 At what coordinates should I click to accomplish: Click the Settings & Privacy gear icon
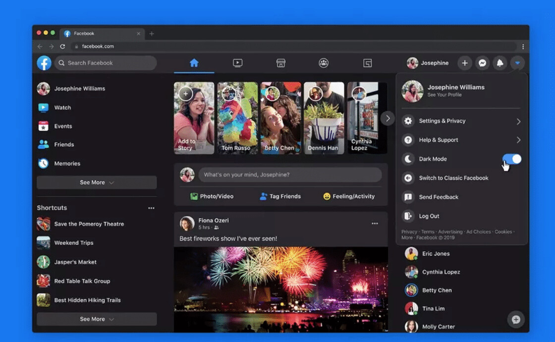pyautogui.click(x=408, y=121)
